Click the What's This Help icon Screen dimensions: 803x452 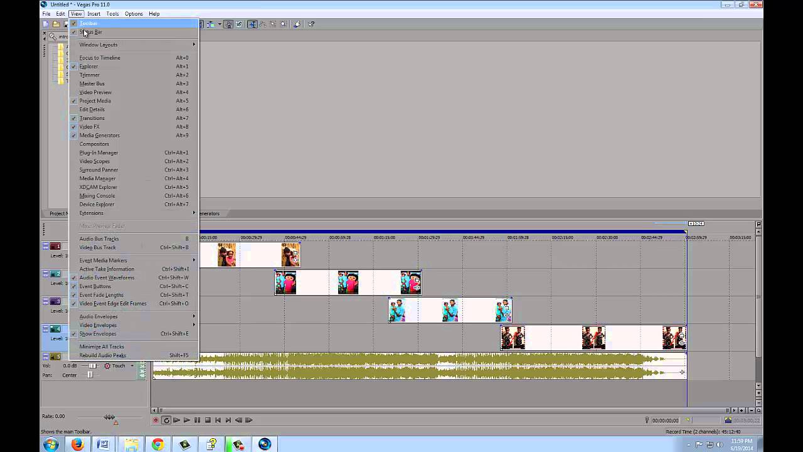coord(312,24)
